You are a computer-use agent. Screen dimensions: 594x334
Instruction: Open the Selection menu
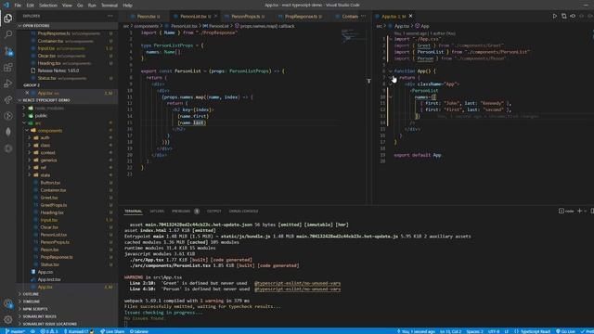(48, 6)
